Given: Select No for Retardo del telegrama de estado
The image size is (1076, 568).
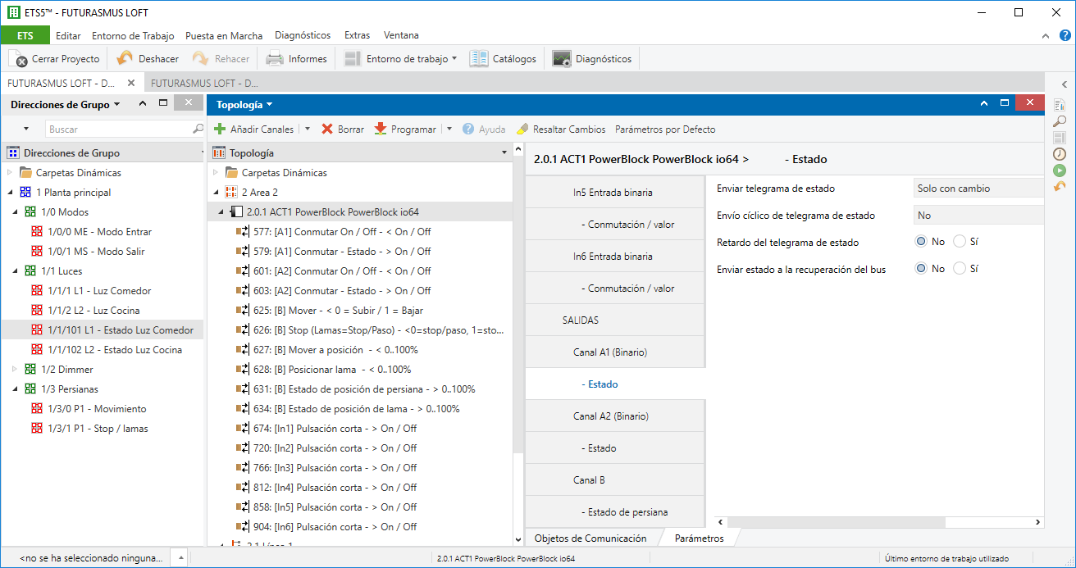Looking at the screenshot, I should pos(921,242).
